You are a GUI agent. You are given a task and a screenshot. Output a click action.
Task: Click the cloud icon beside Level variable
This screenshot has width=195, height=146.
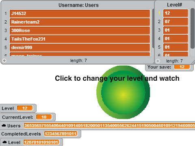[4, 142]
